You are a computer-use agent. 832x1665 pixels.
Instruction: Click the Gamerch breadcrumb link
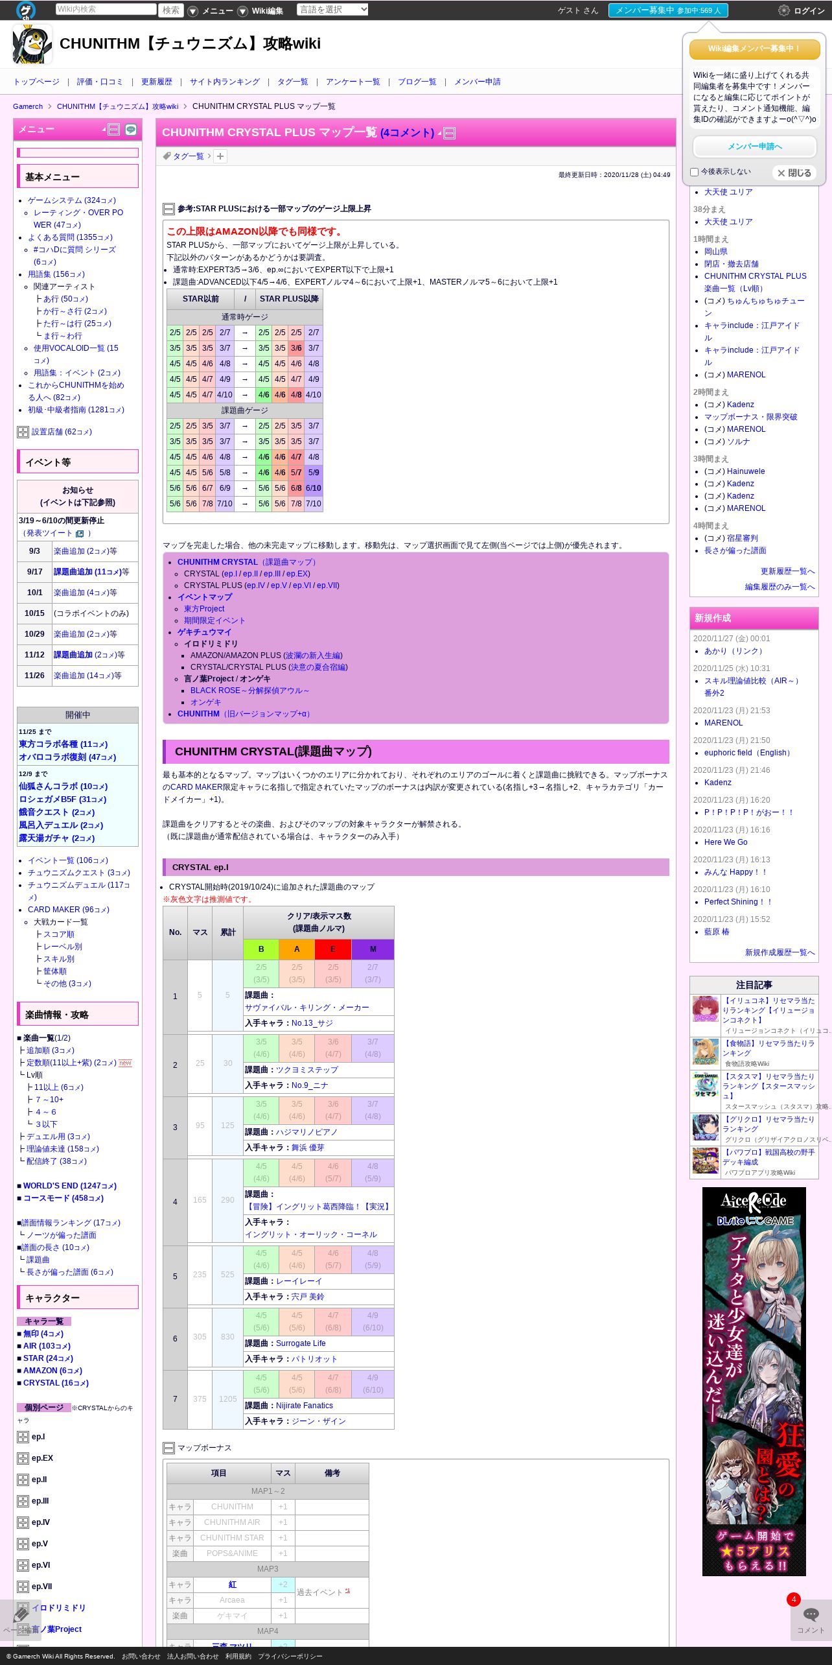[x=28, y=106]
